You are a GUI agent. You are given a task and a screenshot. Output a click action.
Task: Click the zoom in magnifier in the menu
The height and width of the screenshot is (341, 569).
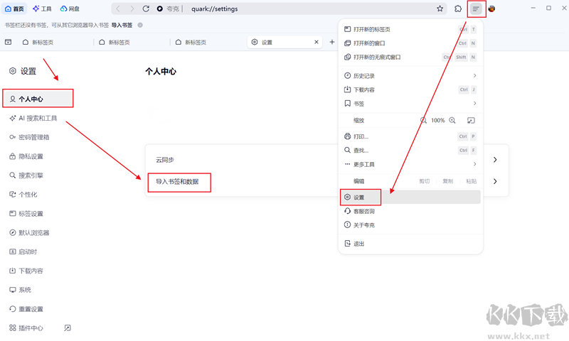[x=451, y=121]
